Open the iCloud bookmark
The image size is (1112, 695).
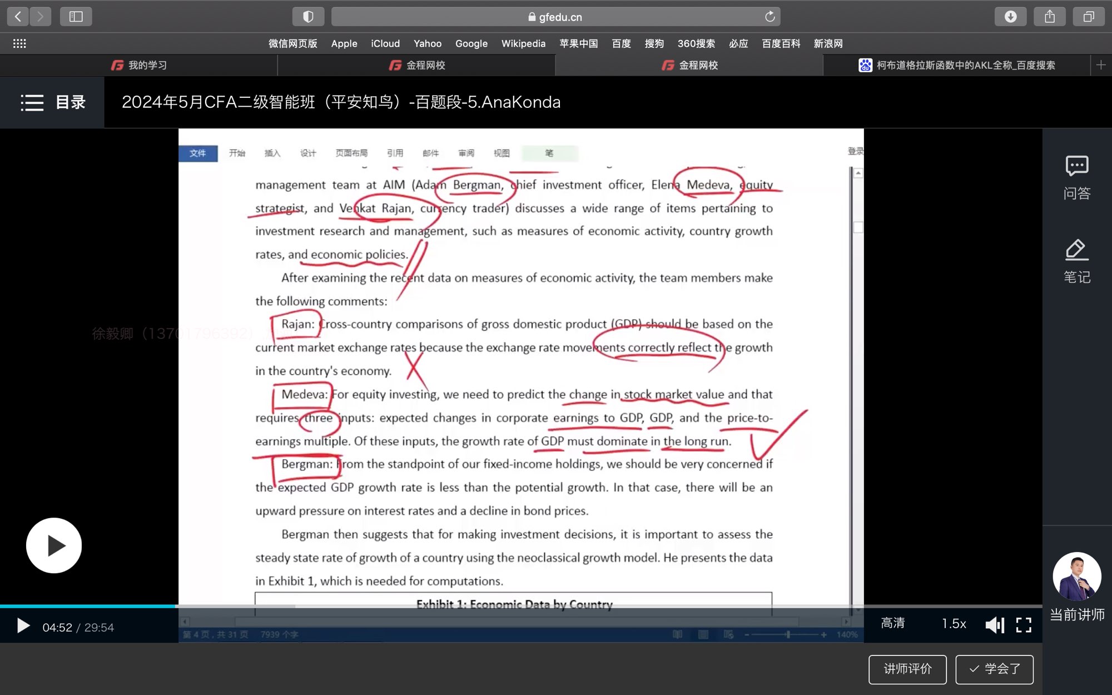coord(385,43)
